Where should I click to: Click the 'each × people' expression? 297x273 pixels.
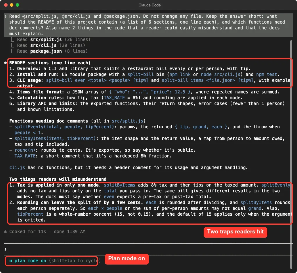coord(105,208)
